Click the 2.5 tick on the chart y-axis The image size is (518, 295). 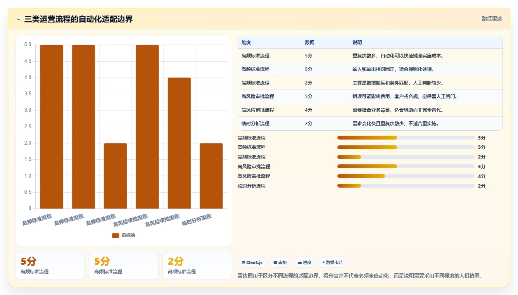coord(28,127)
